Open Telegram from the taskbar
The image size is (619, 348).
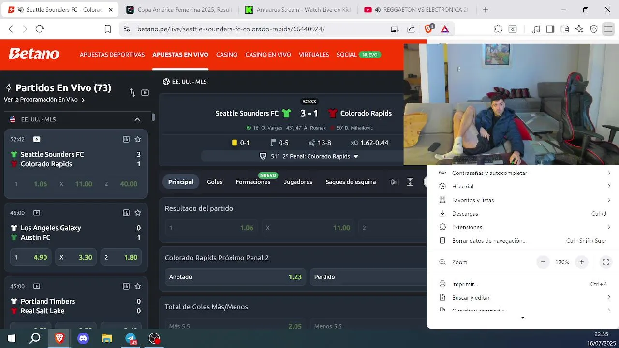[131, 338]
